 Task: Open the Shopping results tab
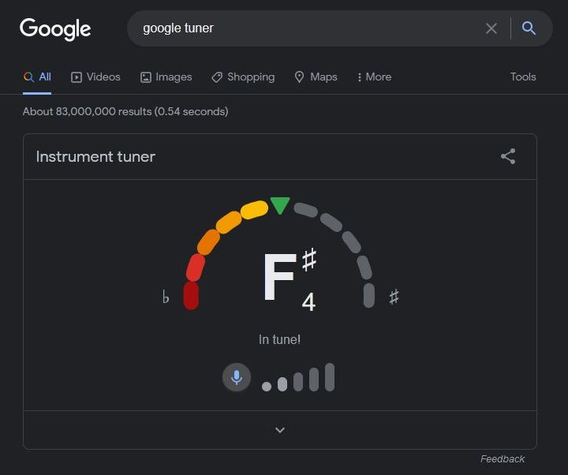243,77
